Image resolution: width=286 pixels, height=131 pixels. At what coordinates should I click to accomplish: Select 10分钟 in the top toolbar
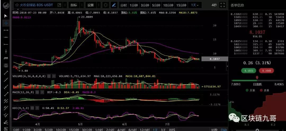pyautogui.click(x=168, y=5)
